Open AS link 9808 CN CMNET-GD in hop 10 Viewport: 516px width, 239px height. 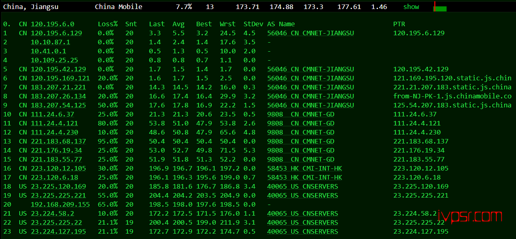[x=301, y=114]
